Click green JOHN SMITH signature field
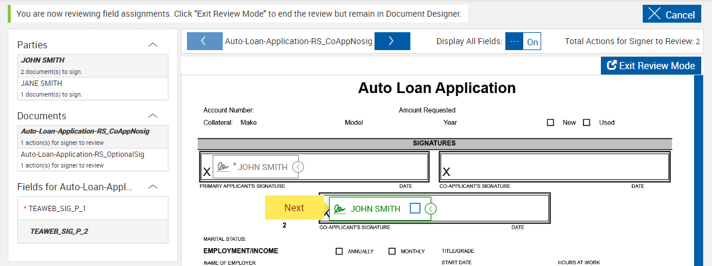 [380, 209]
